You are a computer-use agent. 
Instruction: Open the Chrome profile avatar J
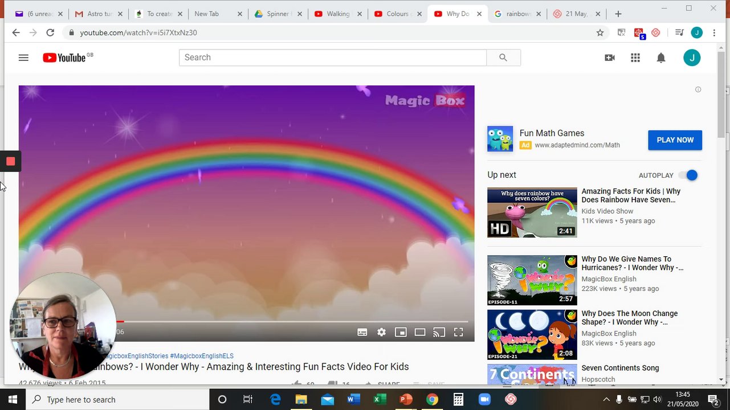tap(696, 33)
